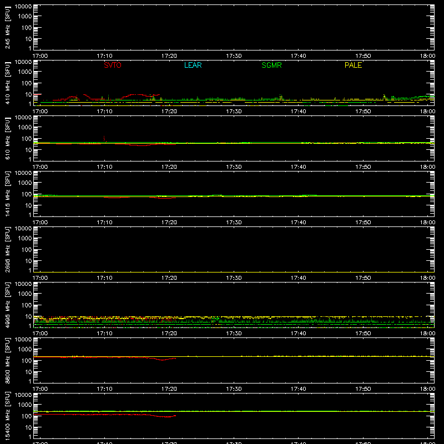Screen dimensions: 444x444
Task: Click the 8800 MHz panel's 17:50 time label
Action: click(363, 389)
